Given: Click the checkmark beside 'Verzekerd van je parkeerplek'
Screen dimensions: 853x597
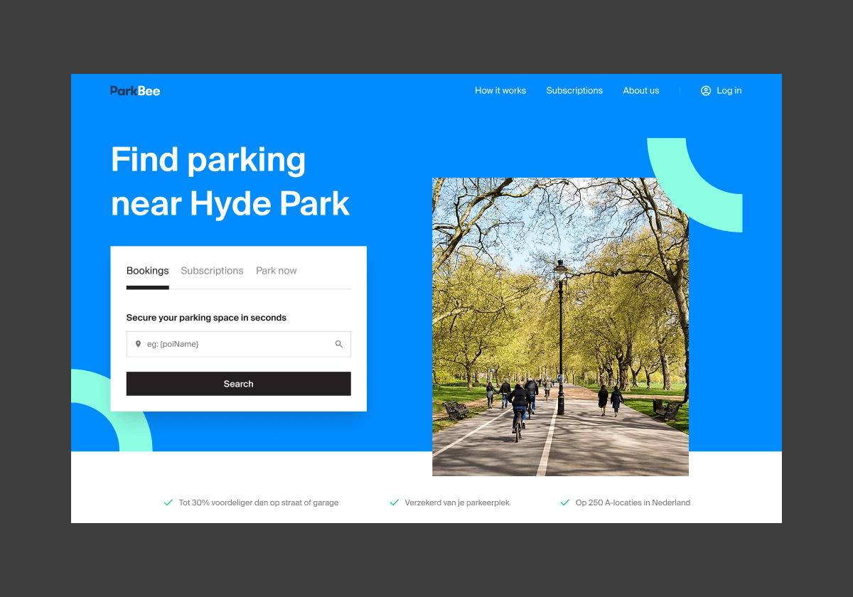Looking at the screenshot, I should coord(395,502).
